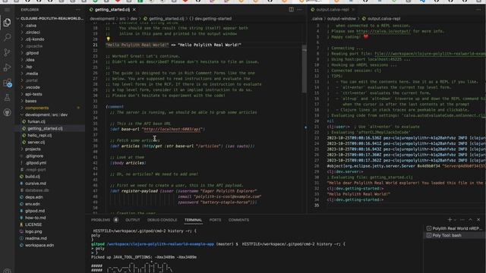Open the Run and Debug view
The image size is (486, 273).
click(7, 67)
